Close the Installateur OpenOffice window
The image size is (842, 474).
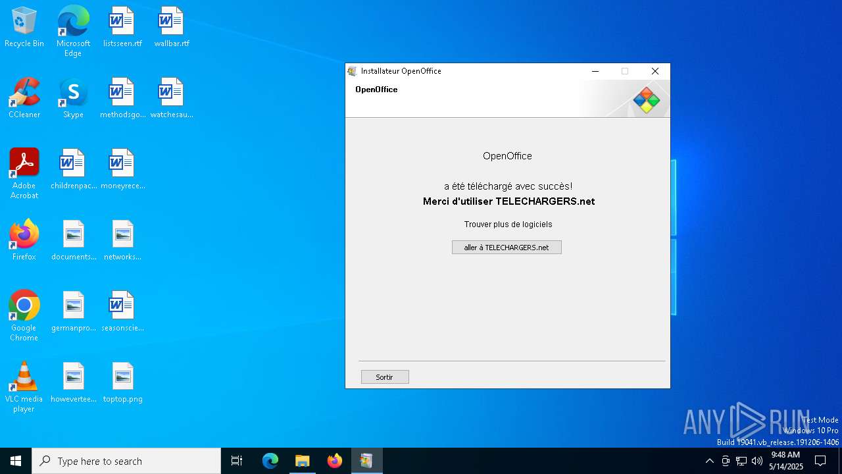655,71
